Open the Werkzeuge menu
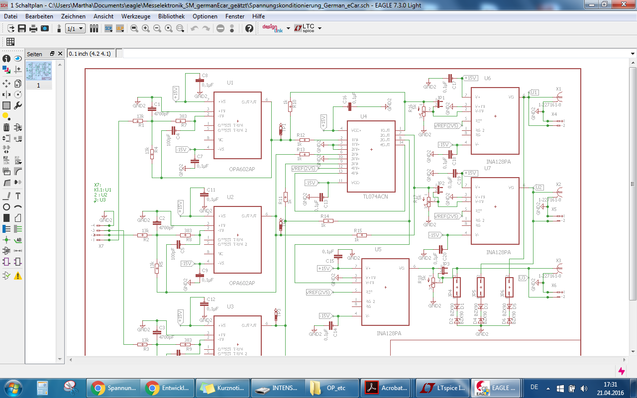This screenshot has width=637, height=398. (x=136, y=16)
